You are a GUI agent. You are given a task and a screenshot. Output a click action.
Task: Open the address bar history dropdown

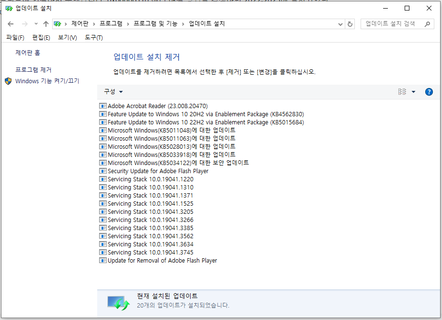[x=340, y=23]
